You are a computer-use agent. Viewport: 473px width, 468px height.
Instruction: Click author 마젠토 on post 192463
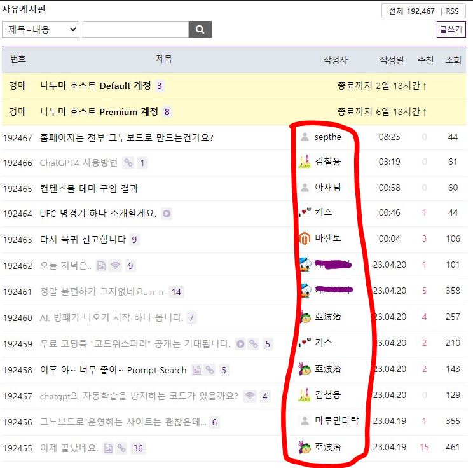pyautogui.click(x=328, y=238)
